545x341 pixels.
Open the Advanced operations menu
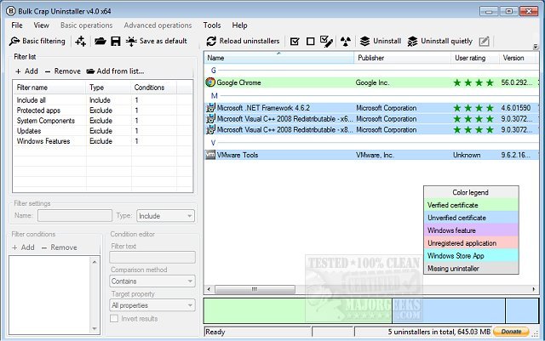[158, 26]
